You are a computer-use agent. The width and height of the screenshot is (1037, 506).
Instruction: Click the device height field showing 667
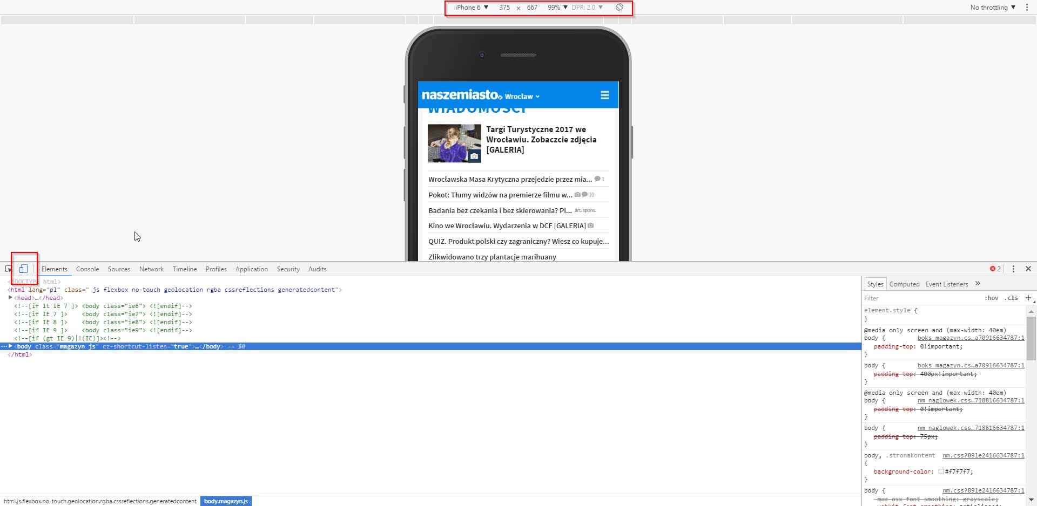pyautogui.click(x=532, y=8)
